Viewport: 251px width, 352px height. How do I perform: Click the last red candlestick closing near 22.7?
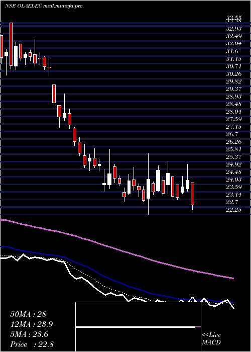(192, 194)
